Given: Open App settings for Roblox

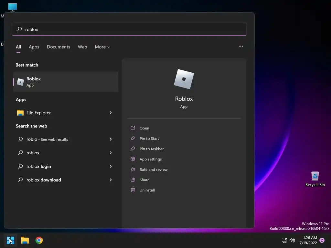Looking at the screenshot, I should (151, 159).
